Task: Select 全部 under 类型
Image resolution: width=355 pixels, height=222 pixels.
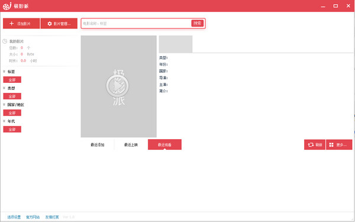Action: pos(12,96)
